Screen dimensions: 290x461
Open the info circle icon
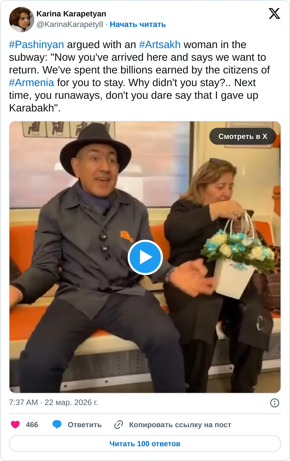pos(275,403)
